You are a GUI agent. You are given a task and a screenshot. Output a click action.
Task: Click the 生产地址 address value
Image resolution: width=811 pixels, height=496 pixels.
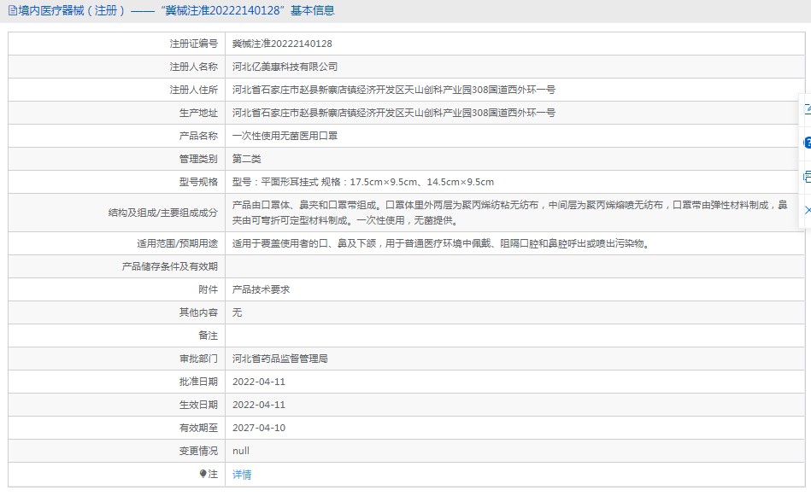coord(393,113)
